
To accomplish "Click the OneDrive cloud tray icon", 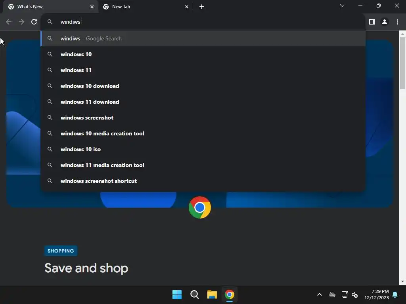I will (x=332, y=294).
